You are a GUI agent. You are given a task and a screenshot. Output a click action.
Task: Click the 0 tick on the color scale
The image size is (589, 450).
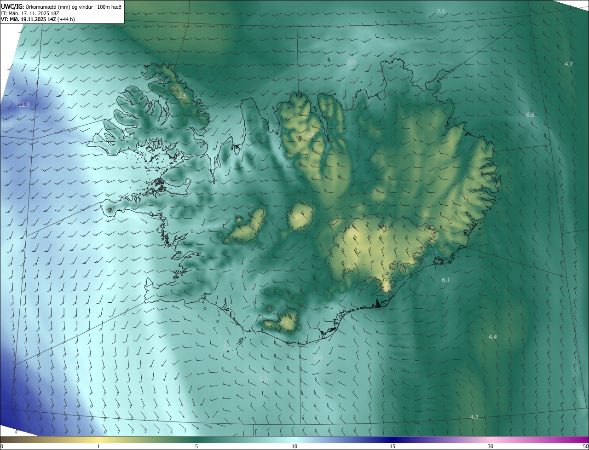pos(2,446)
